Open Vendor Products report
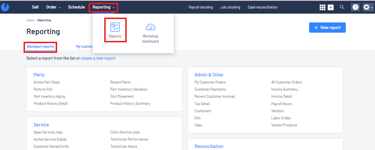 [284, 125]
